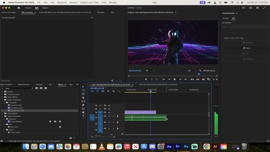Toggle Linked Selection in timeline

(x=103, y=91)
